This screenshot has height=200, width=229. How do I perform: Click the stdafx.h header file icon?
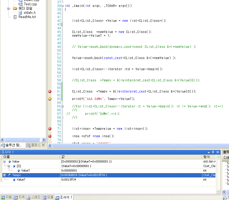(20, 12)
